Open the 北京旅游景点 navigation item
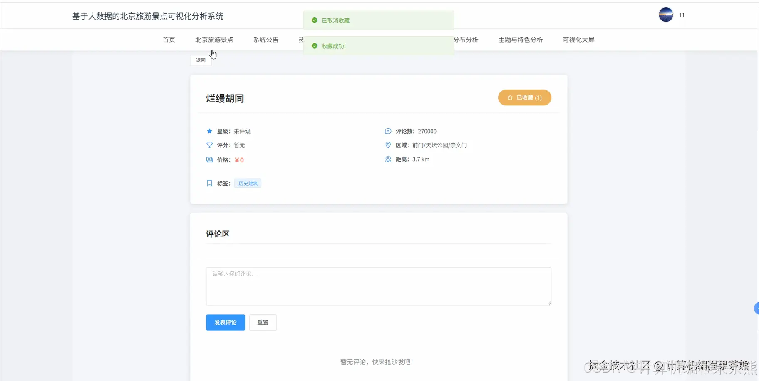 pos(214,40)
